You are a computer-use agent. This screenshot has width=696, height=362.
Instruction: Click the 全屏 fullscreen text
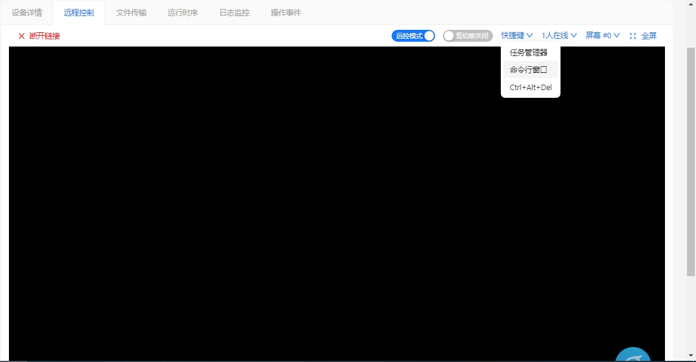pyautogui.click(x=648, y=36)
